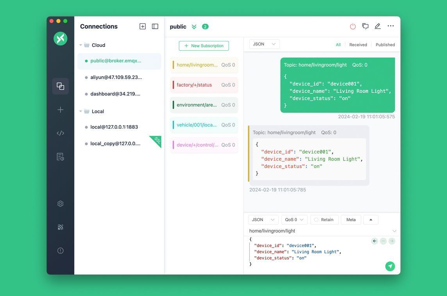
Task: Toggle vehicle/001/loca... subscription
Action: coord(204,125)
